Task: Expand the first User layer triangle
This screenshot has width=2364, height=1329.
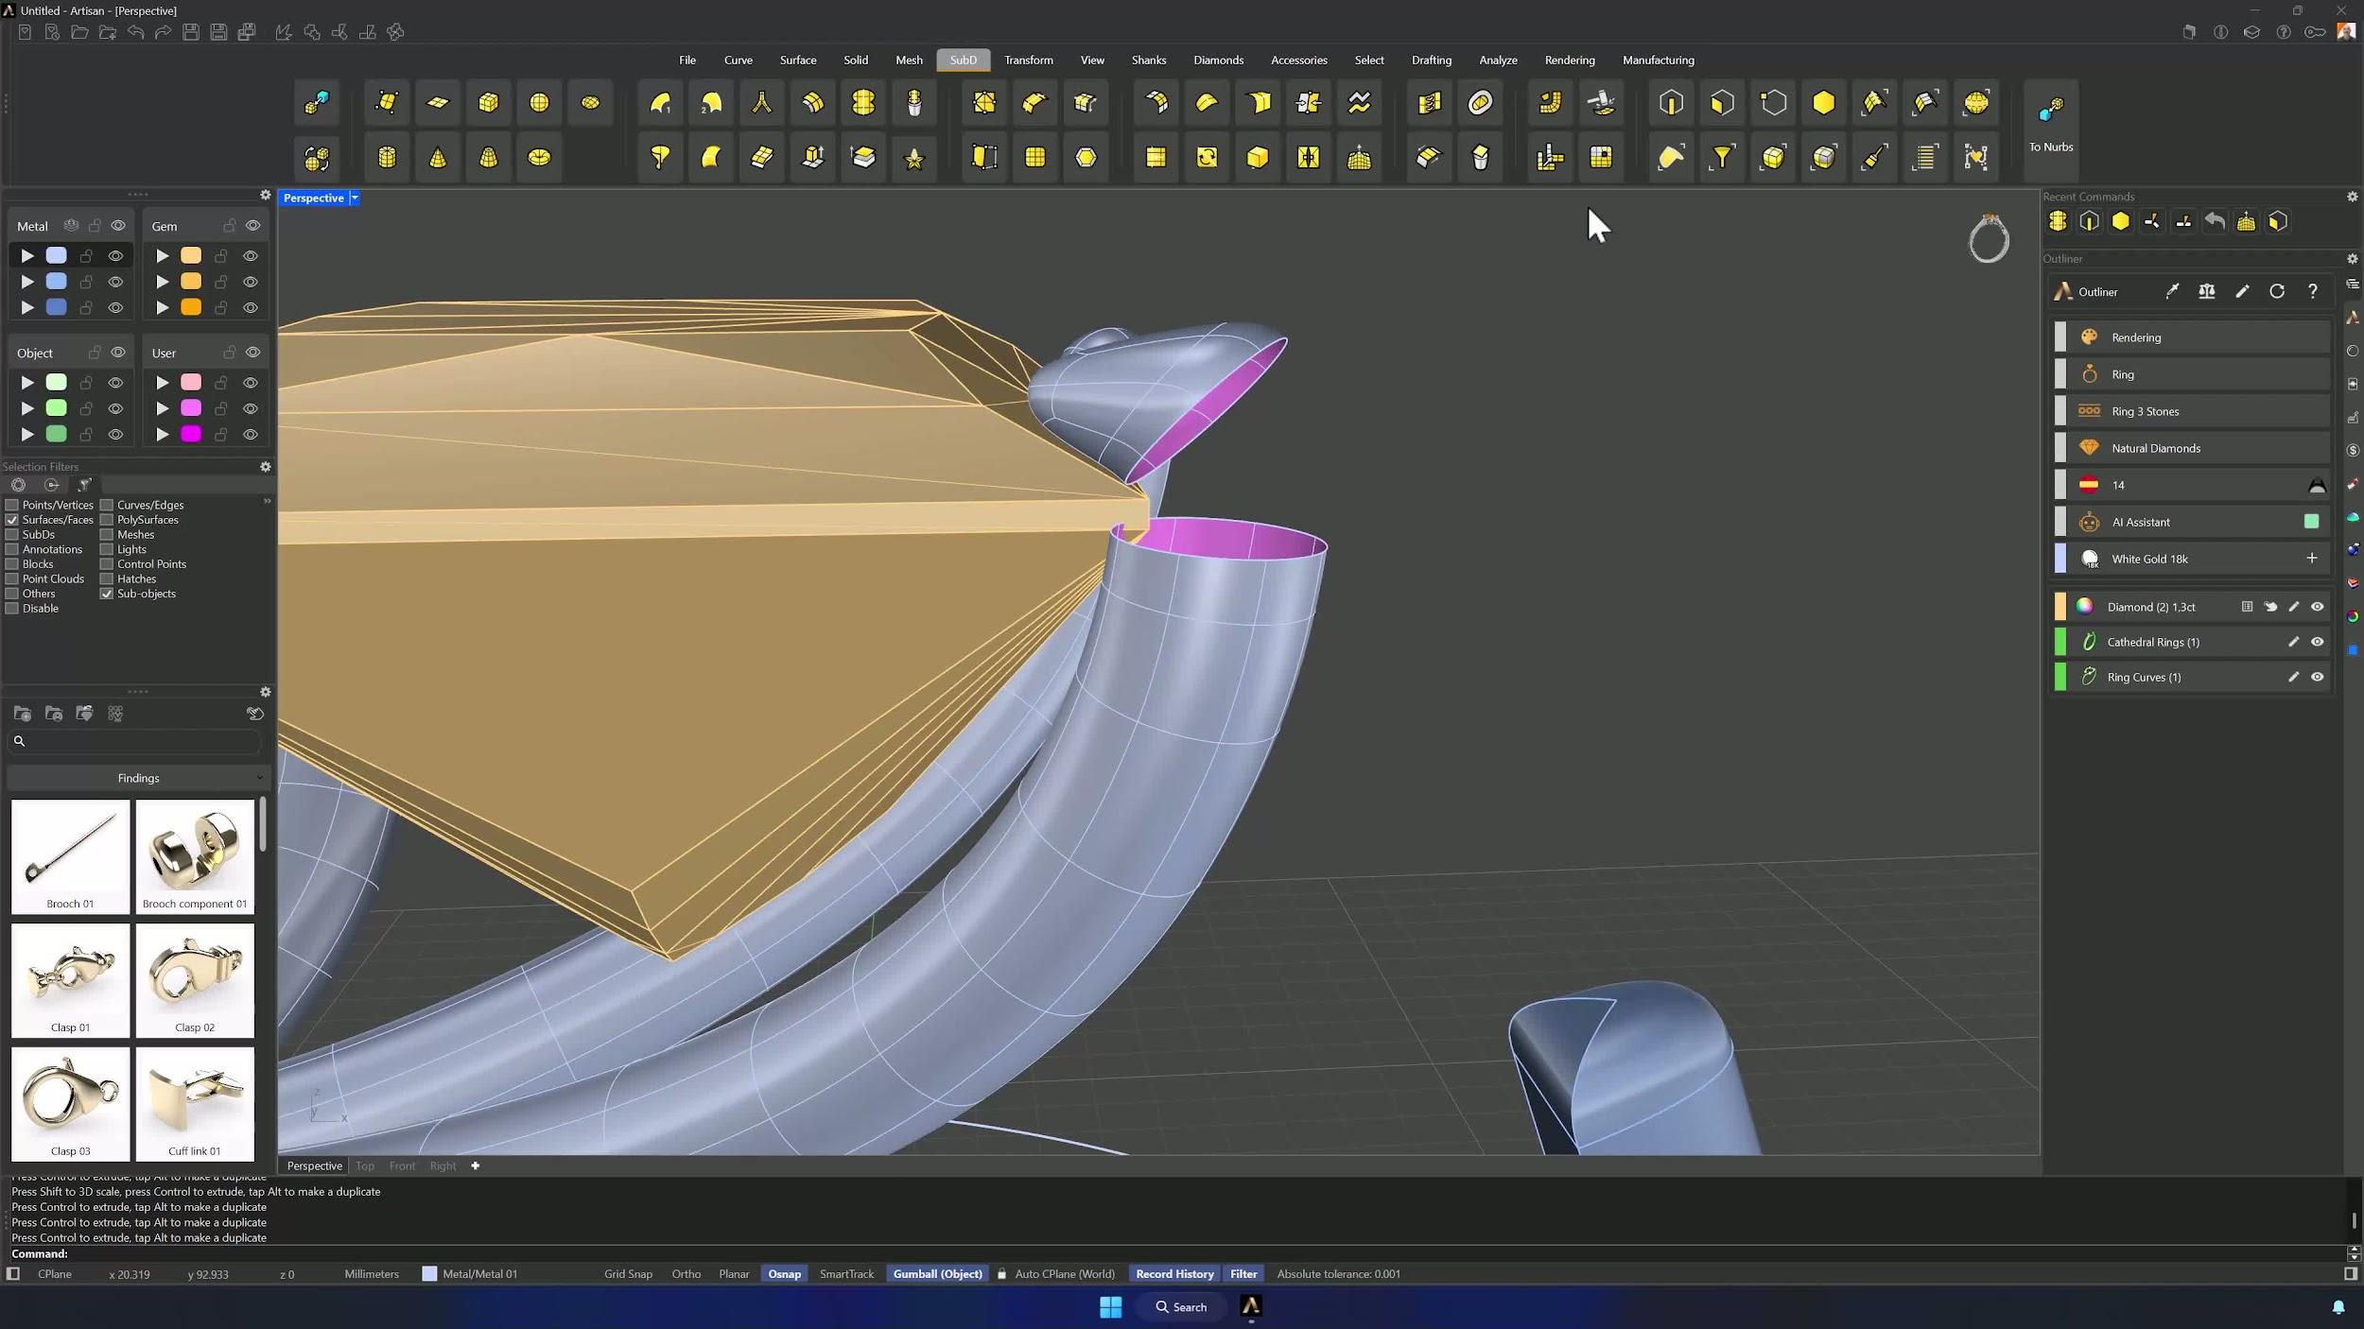Action: 163,383
